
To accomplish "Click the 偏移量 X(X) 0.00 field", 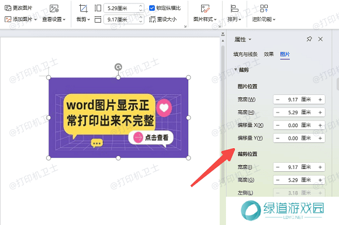I will tap(299, 126).
